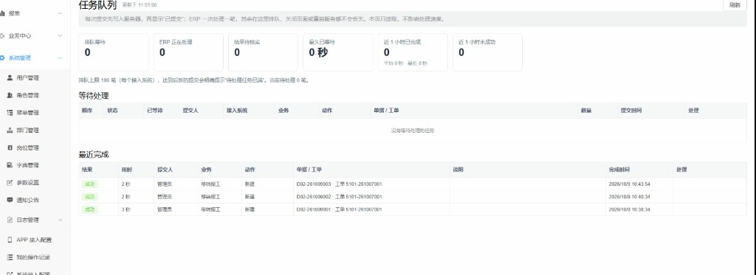Click the 结果待核实 stat card
The width and height of the screenshot is (756, 275).
click(264, 52)
